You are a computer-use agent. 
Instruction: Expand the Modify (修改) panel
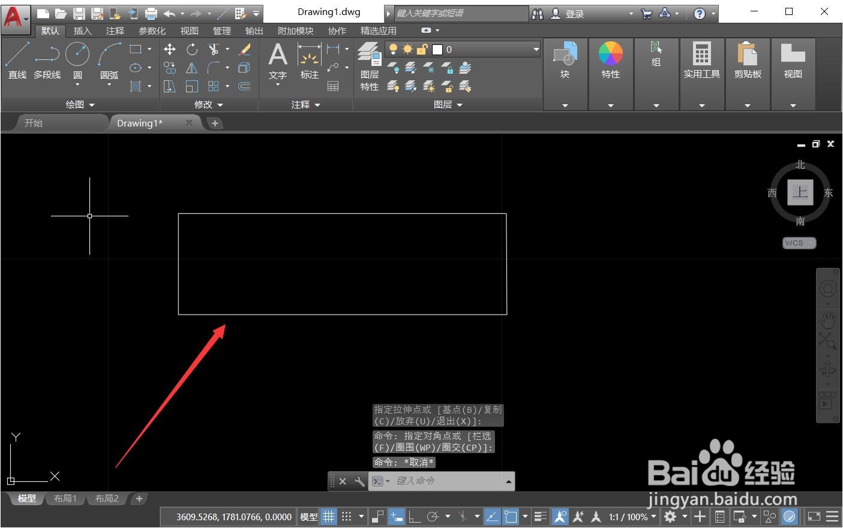coord(209,104)
